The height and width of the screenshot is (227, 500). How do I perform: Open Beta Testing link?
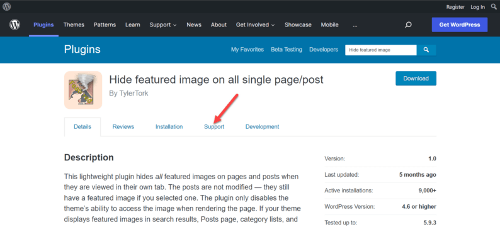287,50
